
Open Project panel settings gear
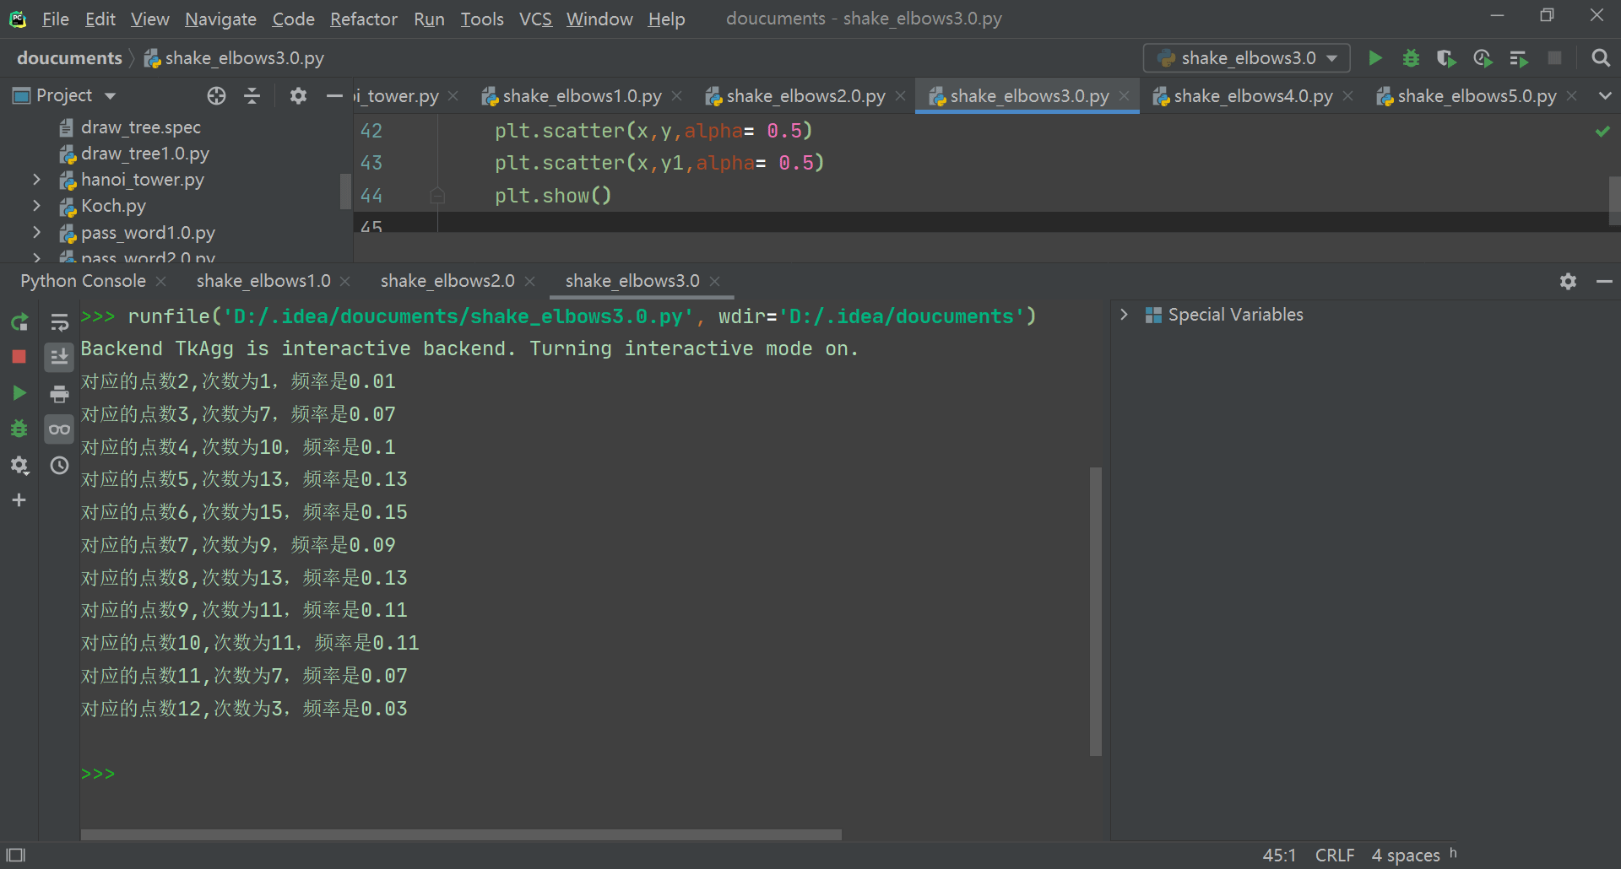click(298, 95)
